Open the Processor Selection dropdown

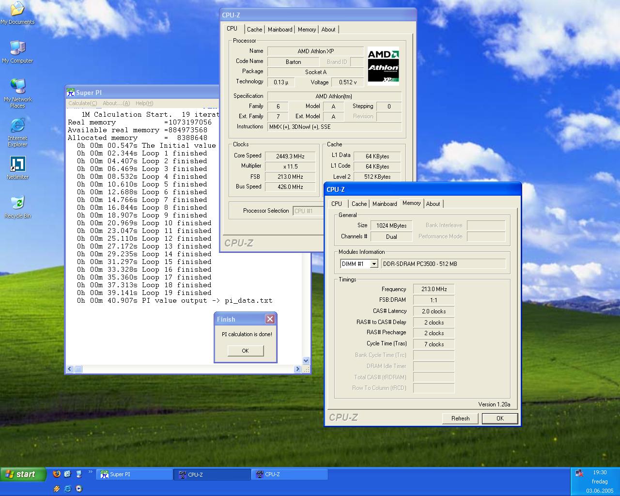[x=308, y=211]
